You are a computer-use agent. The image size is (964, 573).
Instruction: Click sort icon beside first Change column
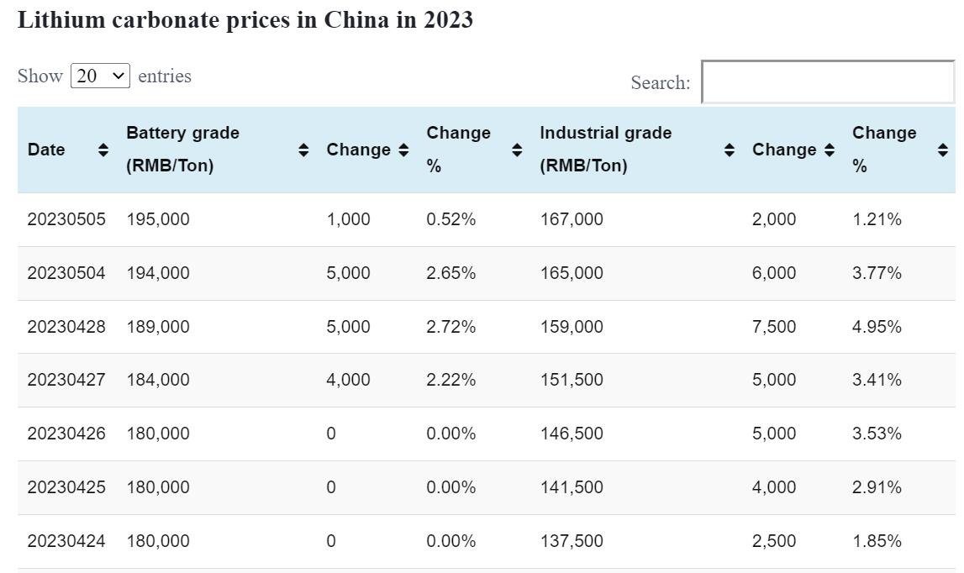pyautogui.click(x=403, y=150)
